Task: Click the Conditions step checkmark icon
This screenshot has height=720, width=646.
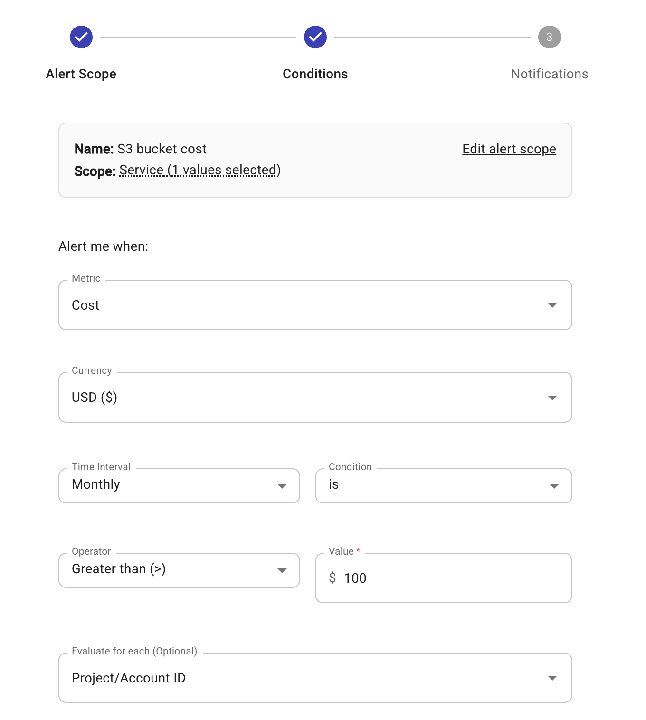Action: pos(315,37)
